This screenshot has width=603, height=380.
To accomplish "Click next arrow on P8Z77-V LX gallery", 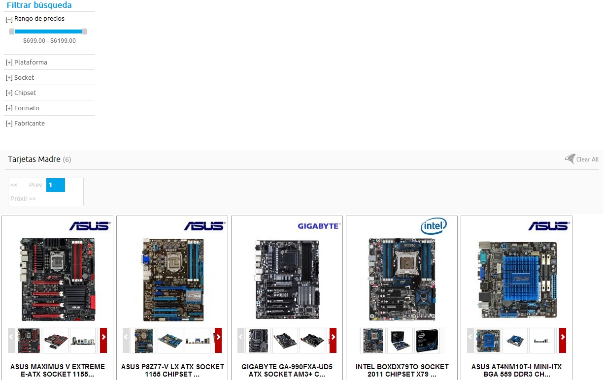I will click(218, 340).
